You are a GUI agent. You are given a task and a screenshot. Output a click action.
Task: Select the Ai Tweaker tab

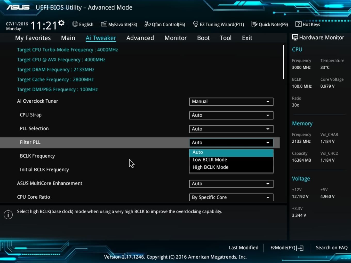(x=101, y=38)
